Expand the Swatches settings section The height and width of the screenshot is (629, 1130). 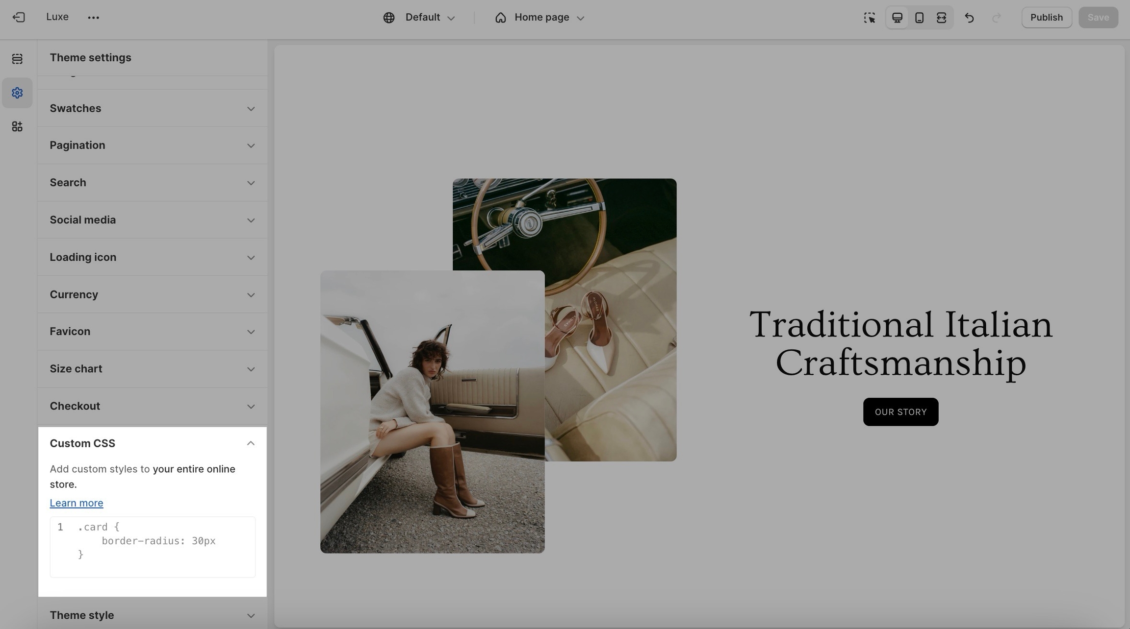[x=152, y=108]
